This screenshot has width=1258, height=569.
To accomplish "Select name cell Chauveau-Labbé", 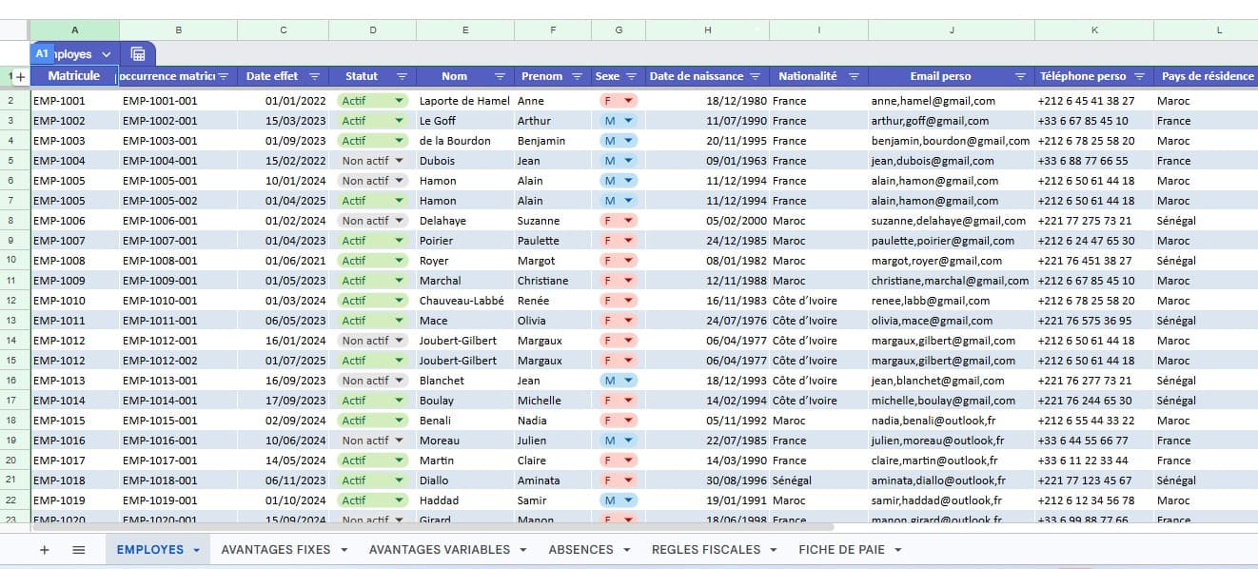I will click(465, 301).
